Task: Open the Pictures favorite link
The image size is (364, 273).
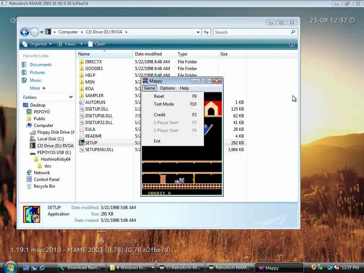Action: click(37, 73)
